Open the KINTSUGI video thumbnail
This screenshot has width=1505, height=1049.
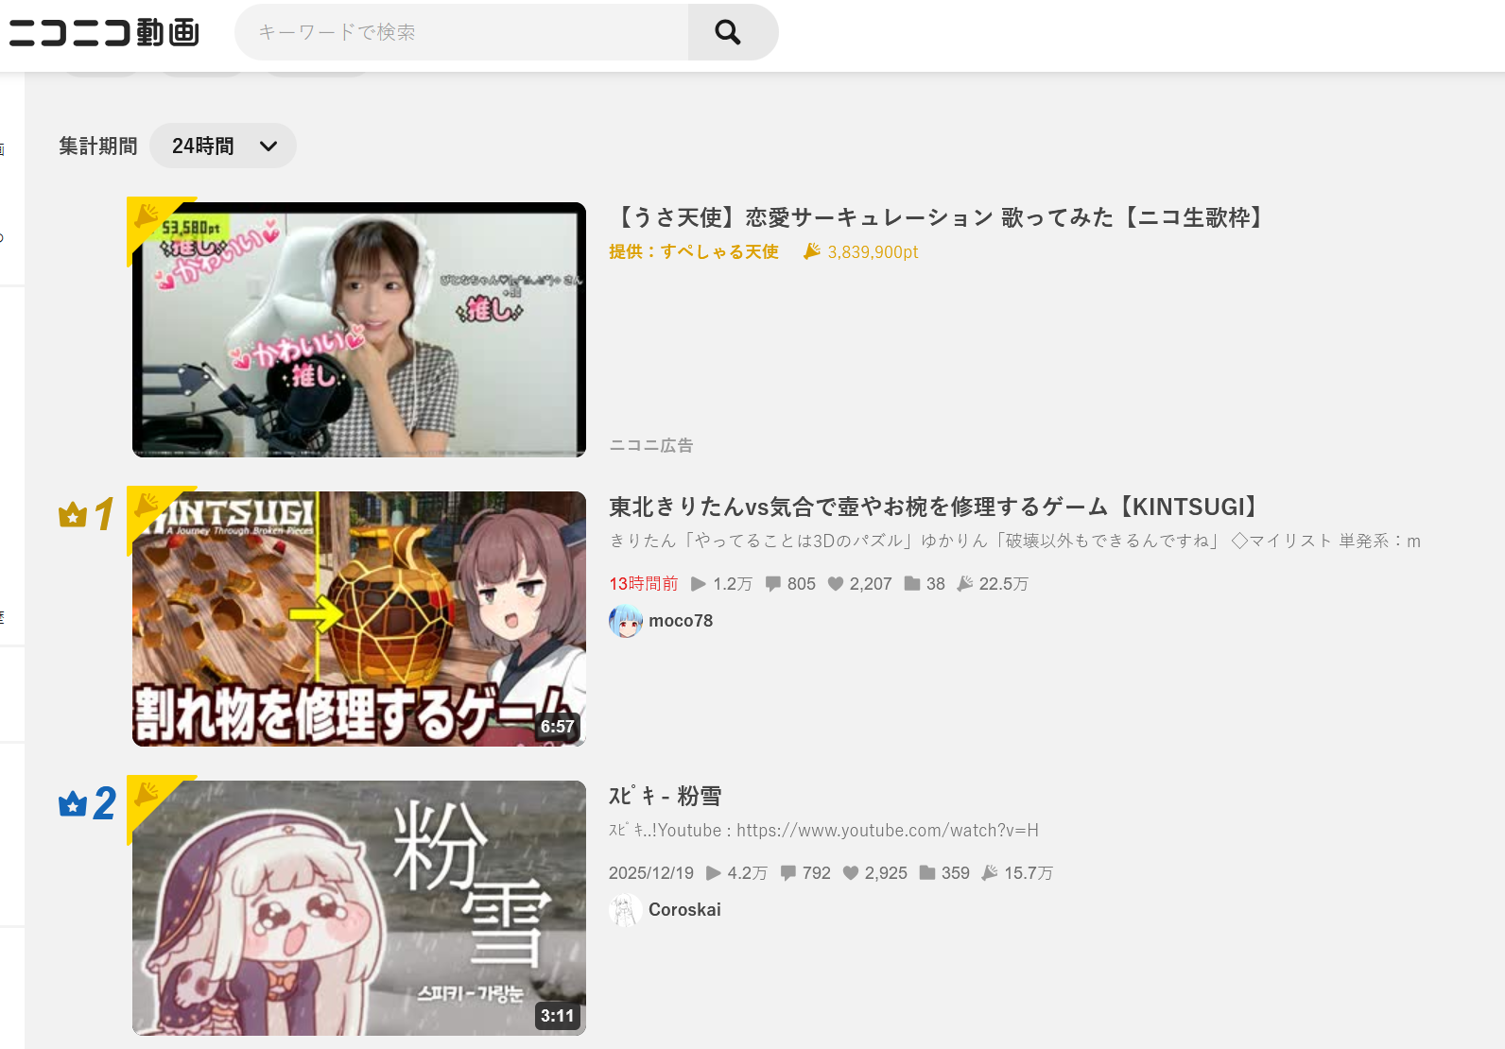[x=359, y=619]
